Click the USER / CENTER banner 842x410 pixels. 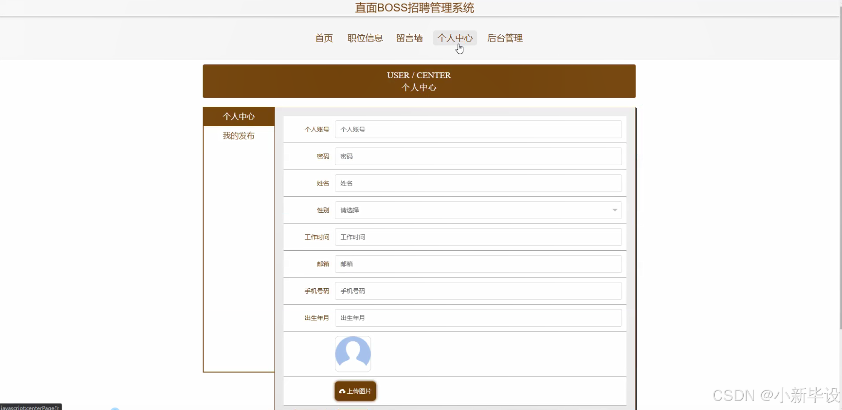click(419, 81)
